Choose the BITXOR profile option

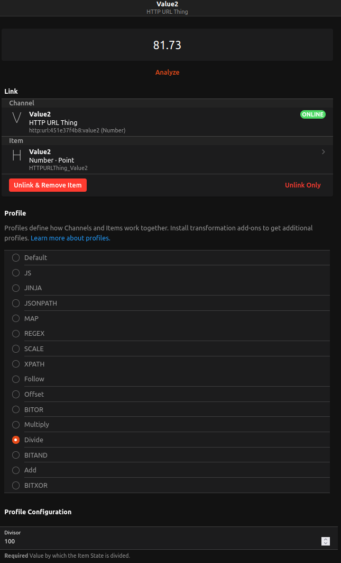tap(16, 486)
